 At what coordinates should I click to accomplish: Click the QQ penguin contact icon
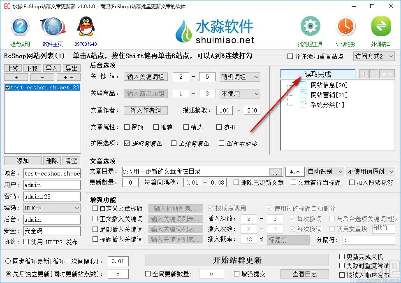point(86,27)
